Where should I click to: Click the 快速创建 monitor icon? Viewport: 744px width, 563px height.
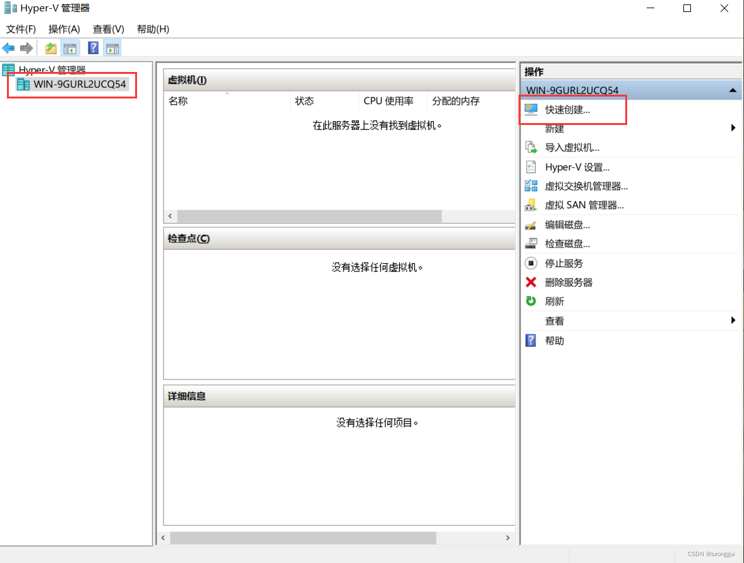coord(531,110)
